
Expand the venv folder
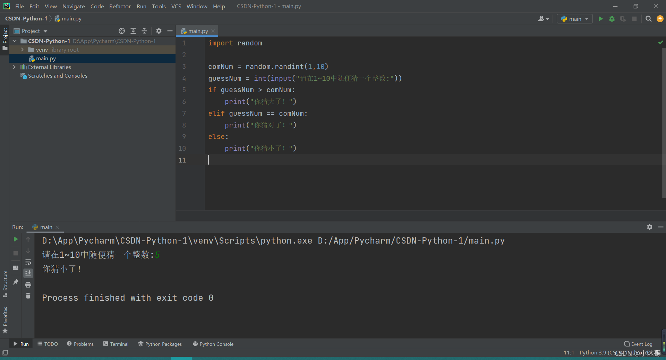click(x=23, y=50)
